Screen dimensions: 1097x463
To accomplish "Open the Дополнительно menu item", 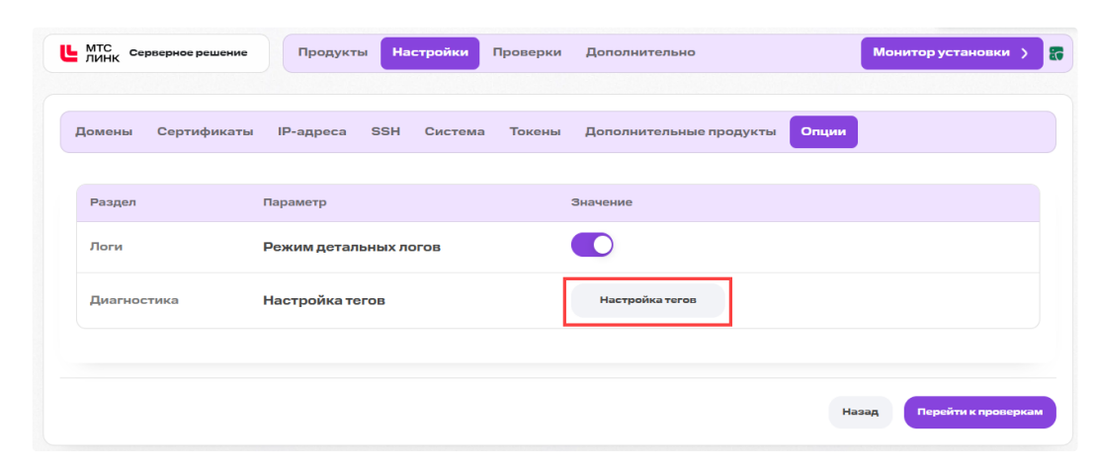I will coord(640,53).
